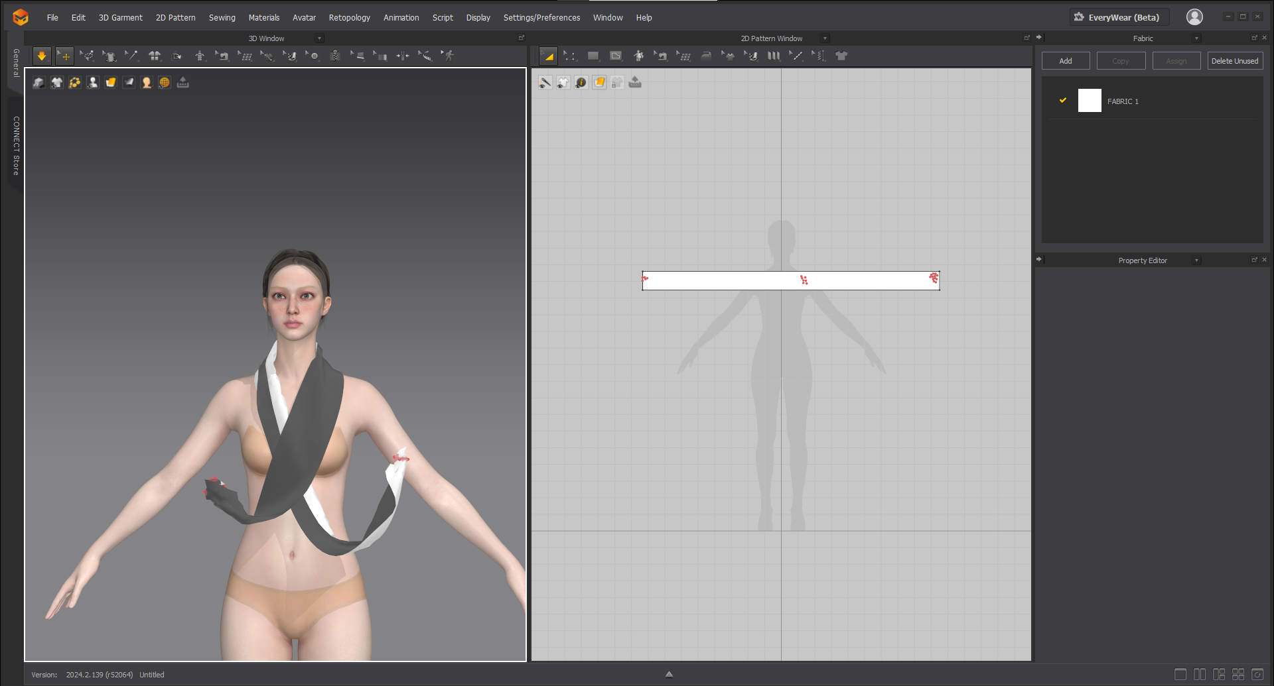Toggle the globe environment icon in 3D window
1274x686 pixels.
[x=165, y=83]
